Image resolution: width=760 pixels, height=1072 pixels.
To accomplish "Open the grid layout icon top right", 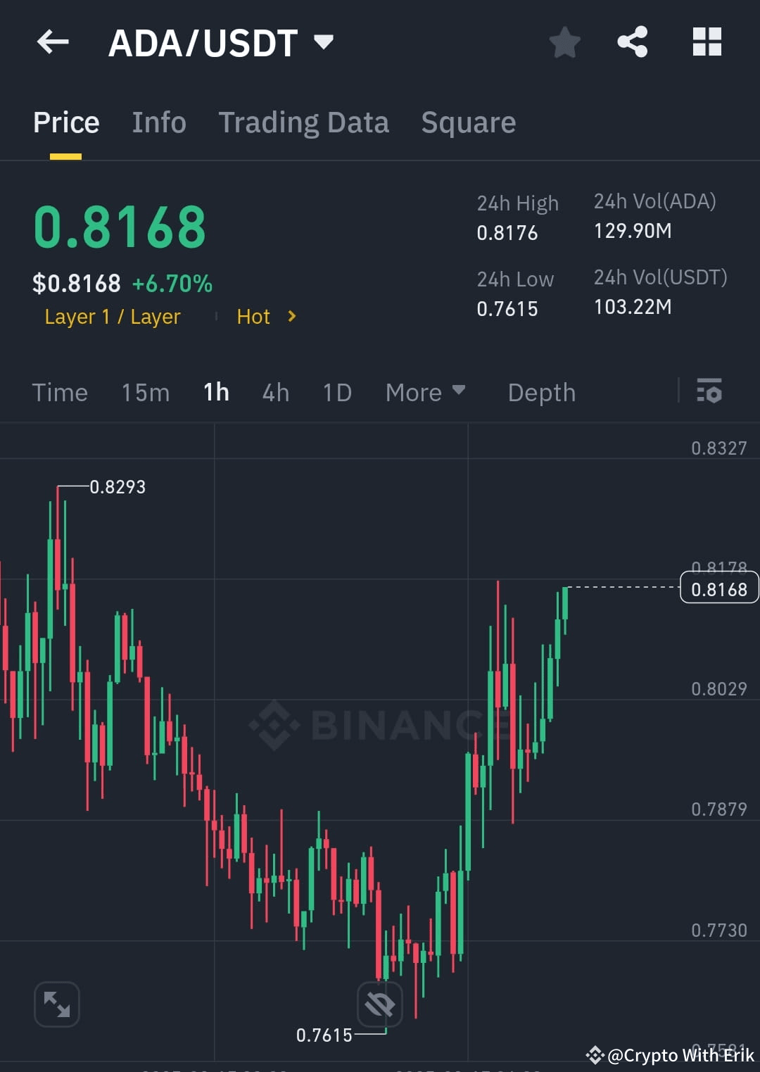I will (707, 42).
